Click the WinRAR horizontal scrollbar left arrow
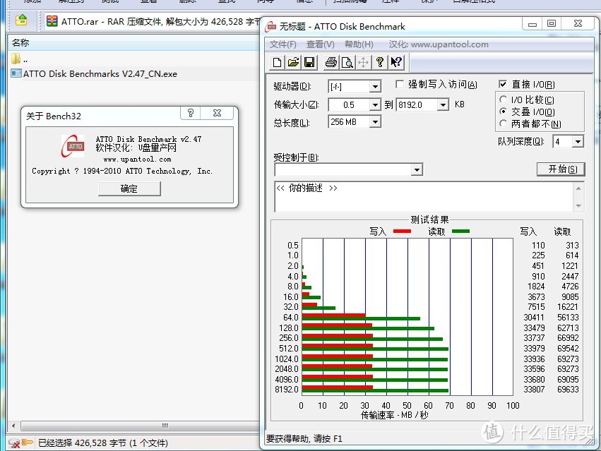601x451 pixels. click(x=13, y=426)
